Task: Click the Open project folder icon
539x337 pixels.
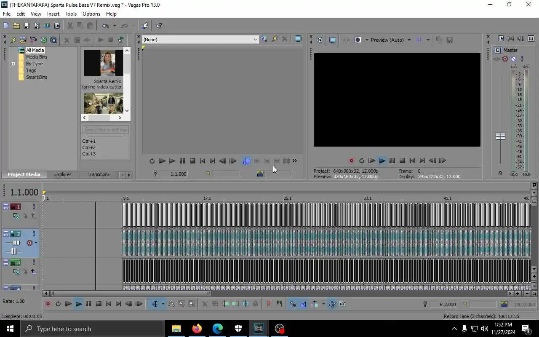Action: 16,26
